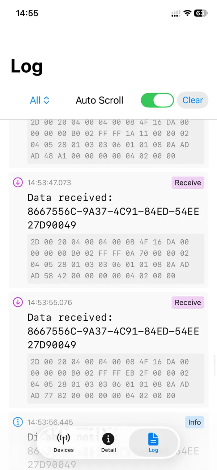Click the timestamp 14:53:47.073

click(x=49, y=183)
